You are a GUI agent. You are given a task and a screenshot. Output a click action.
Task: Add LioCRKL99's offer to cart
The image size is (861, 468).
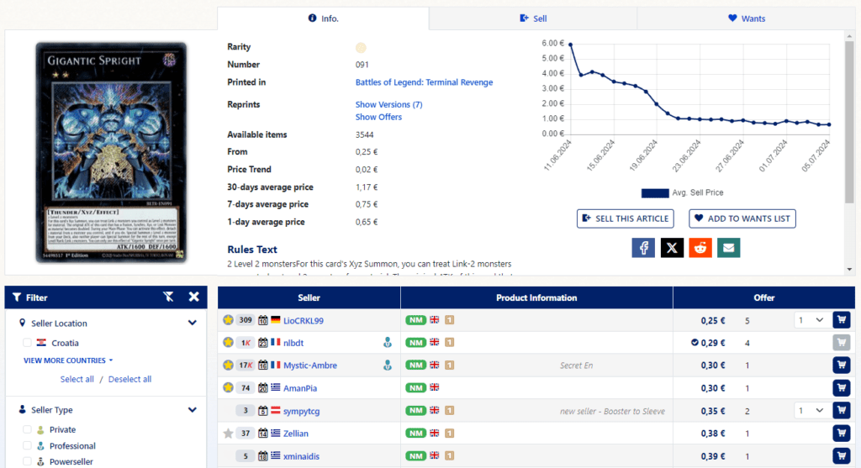pyautogui.click(x=841, y=320)
